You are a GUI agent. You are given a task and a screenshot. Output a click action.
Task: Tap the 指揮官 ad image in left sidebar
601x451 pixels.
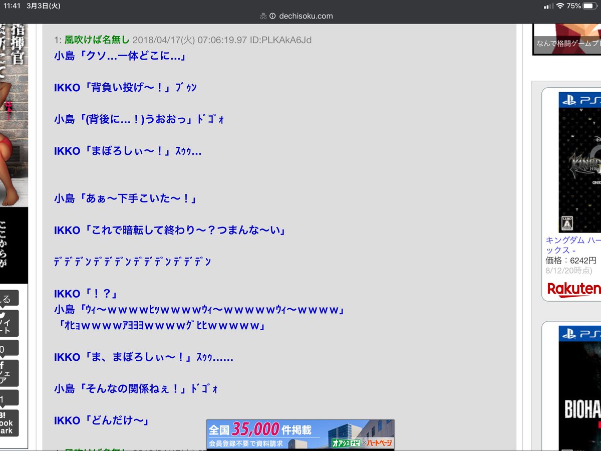click(x=14, y=115)
